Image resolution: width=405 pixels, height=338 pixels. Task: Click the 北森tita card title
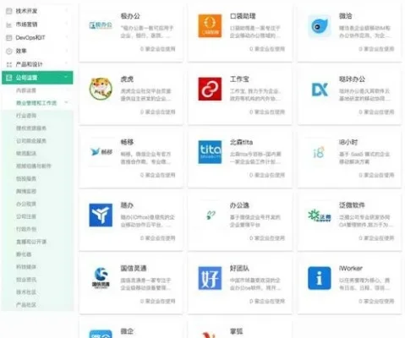tap(241, 142)
